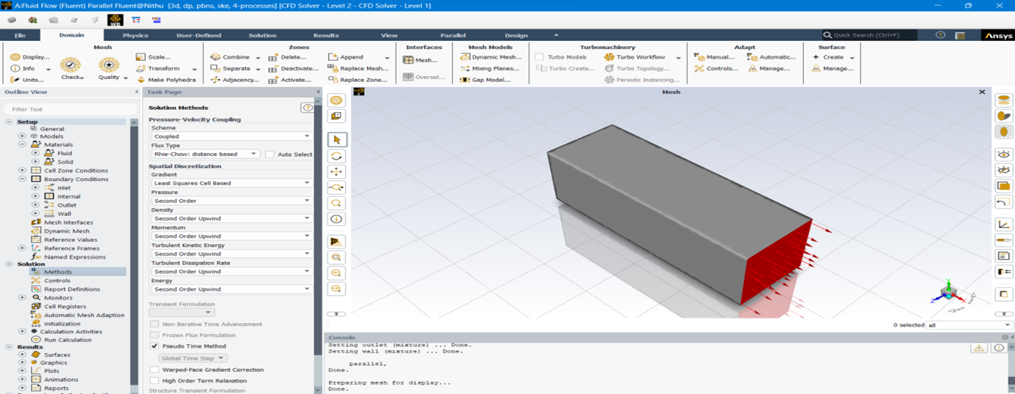1015x394 pixels.
Task: Select Run Calculation in outline tree
Action: click(x=67, y=340)
